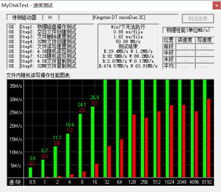Click the Kingston DT microDuo 3C device field

point(119,17)
